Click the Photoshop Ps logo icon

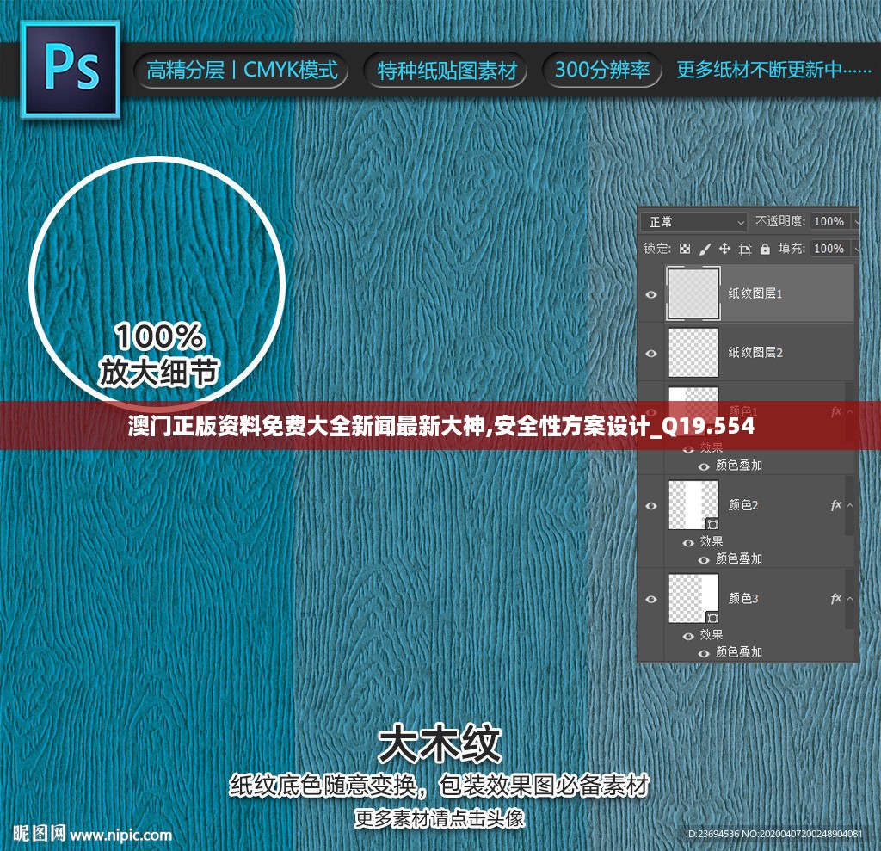(71, 69)
